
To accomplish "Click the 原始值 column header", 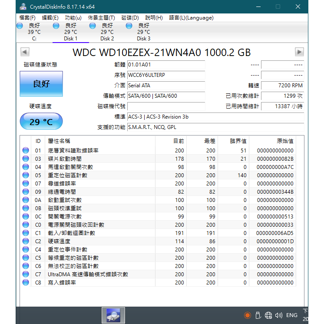I will coord(273,141).
